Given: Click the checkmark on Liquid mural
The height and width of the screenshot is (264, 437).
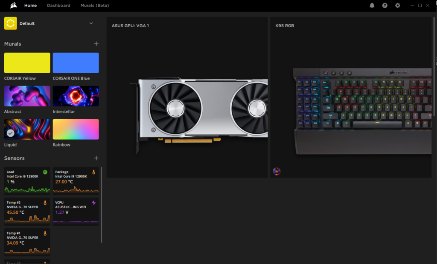Looking at the screenshot, I should [11, 133].
